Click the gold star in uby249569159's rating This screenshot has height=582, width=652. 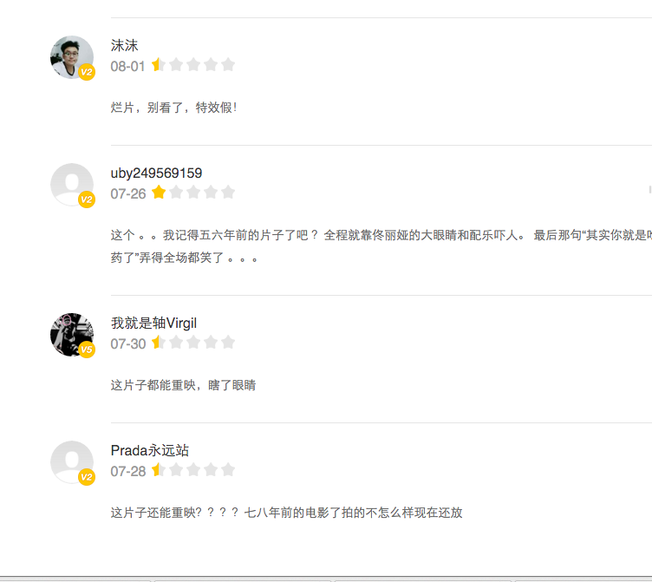(x=159, y=193)
